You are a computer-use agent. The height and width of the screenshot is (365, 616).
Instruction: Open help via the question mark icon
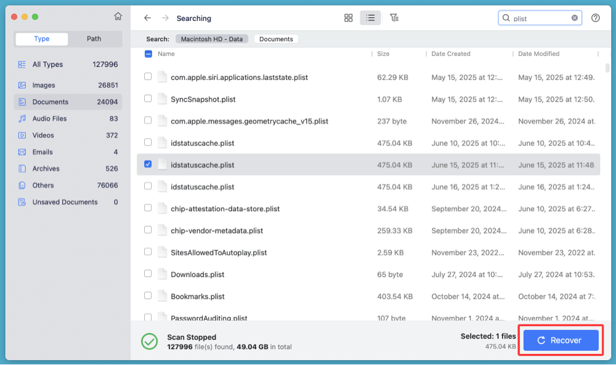pos(595,18)
